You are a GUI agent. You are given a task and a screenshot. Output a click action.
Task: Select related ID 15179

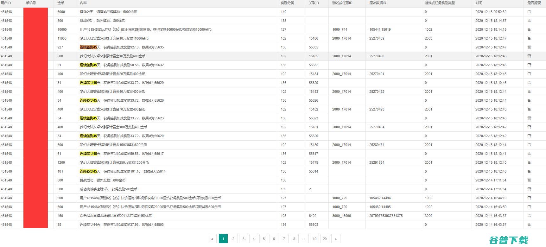tap(314, 162)
